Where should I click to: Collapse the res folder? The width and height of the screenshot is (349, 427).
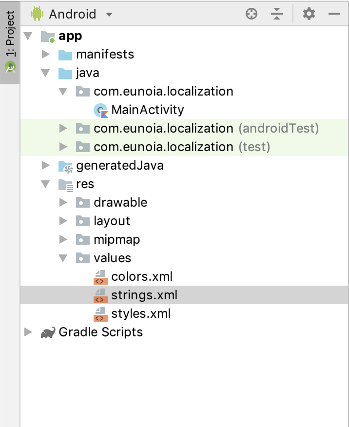click(x=45, y=184)
